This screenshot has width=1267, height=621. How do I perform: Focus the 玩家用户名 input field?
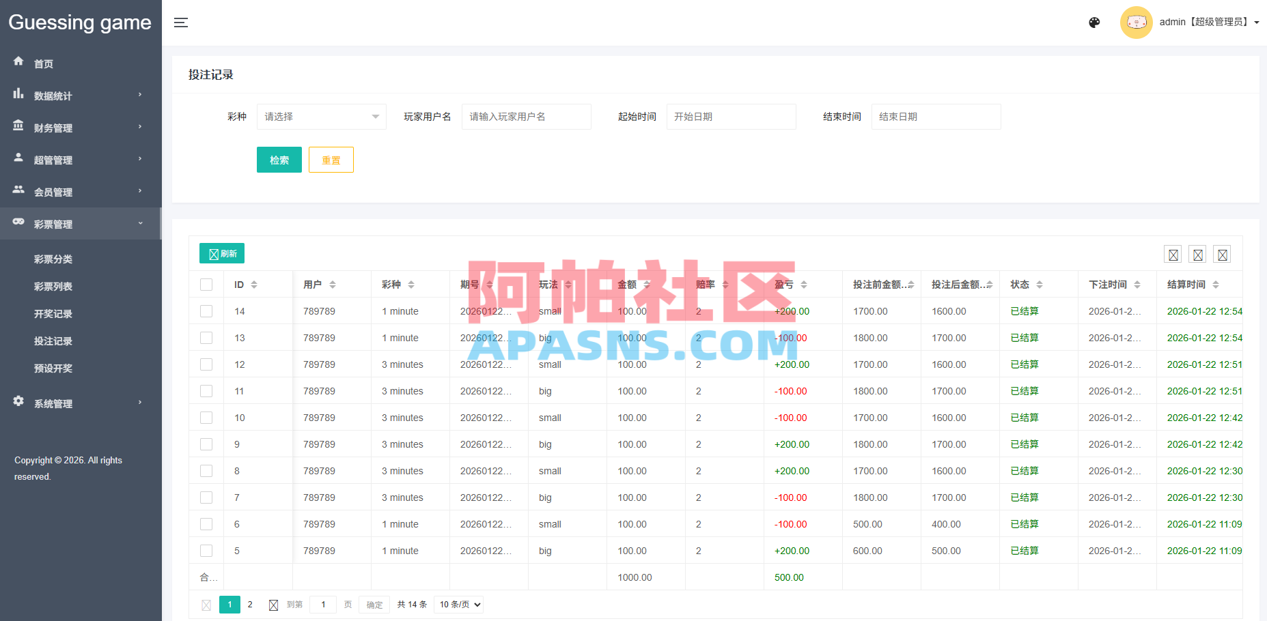tap(527, 117)
